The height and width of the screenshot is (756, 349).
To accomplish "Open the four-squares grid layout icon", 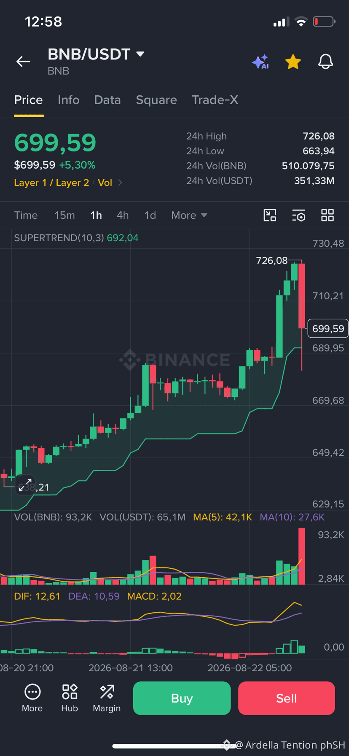I will 328,215.
